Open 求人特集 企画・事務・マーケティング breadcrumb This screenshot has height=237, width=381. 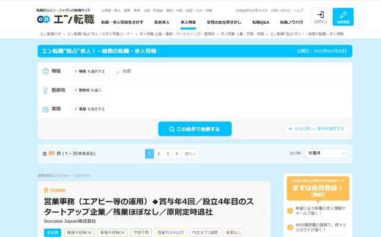[x=177, y=34]
